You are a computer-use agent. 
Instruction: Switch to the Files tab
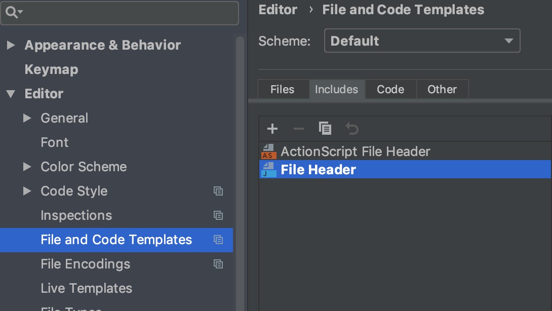pyautogui.click(x=282, y=90)
